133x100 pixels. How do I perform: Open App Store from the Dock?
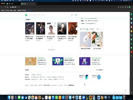pos(63,97)
